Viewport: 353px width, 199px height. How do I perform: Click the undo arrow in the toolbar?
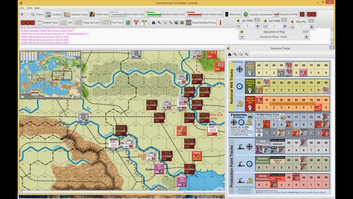point(22,14)
